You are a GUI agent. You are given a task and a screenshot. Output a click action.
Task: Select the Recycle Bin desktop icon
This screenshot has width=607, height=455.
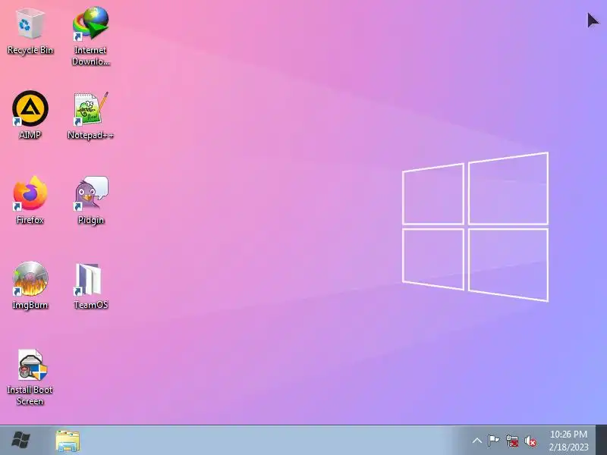(30, 32)
